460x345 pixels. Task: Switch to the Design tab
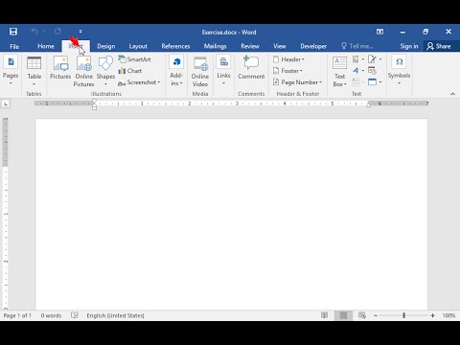[106, 46]
